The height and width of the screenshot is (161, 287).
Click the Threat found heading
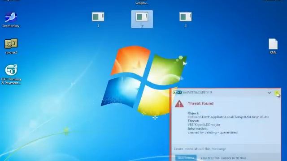click(x=200, y=103)
